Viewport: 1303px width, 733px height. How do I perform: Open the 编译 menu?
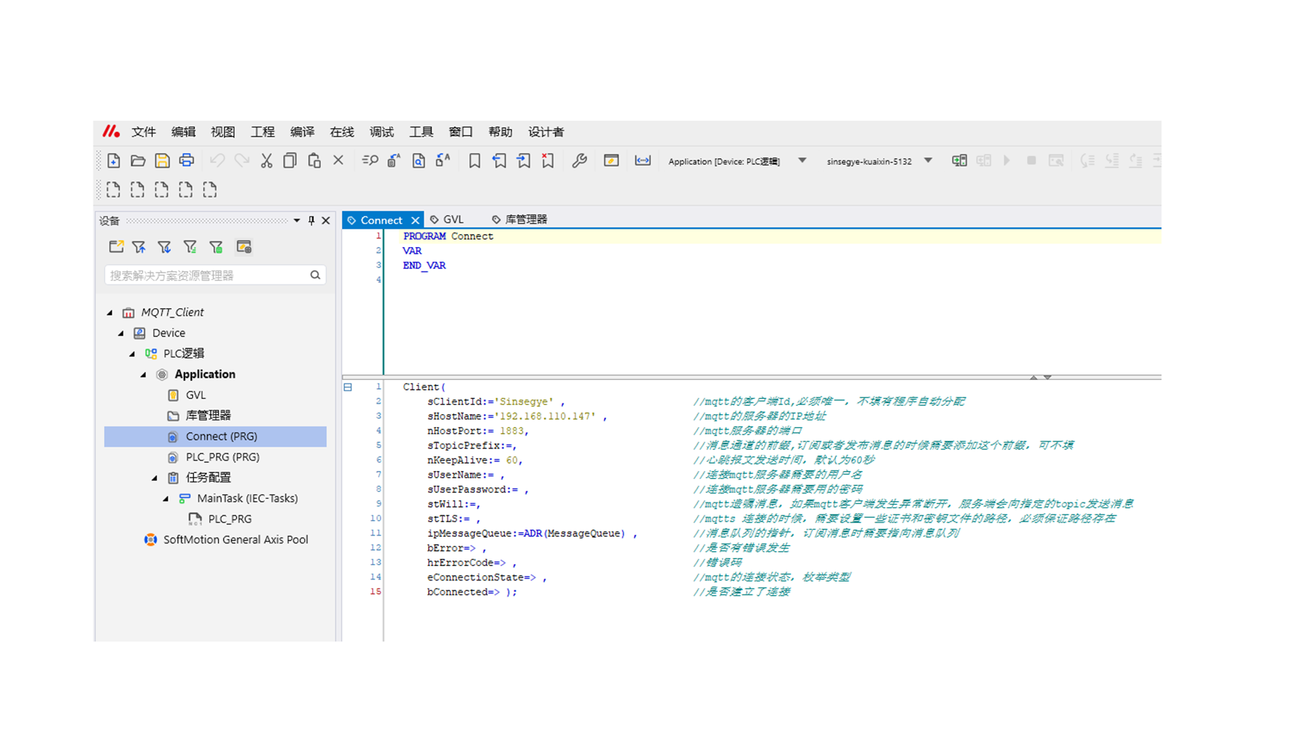[x=303, y=132]
